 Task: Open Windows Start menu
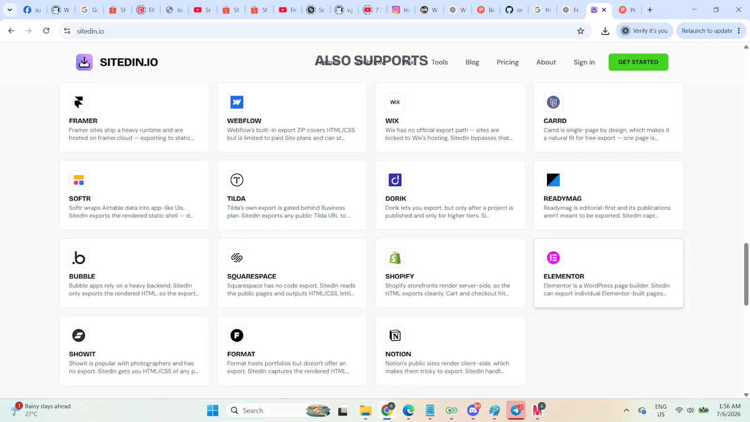[213, 411]
